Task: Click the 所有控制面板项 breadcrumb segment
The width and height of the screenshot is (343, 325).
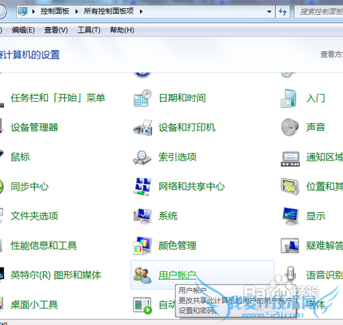Action: coord(108,11)
